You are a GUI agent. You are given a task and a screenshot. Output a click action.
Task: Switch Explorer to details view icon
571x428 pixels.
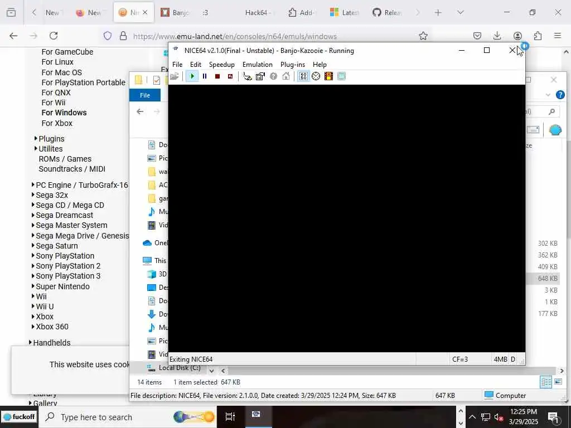click(546, 382)
